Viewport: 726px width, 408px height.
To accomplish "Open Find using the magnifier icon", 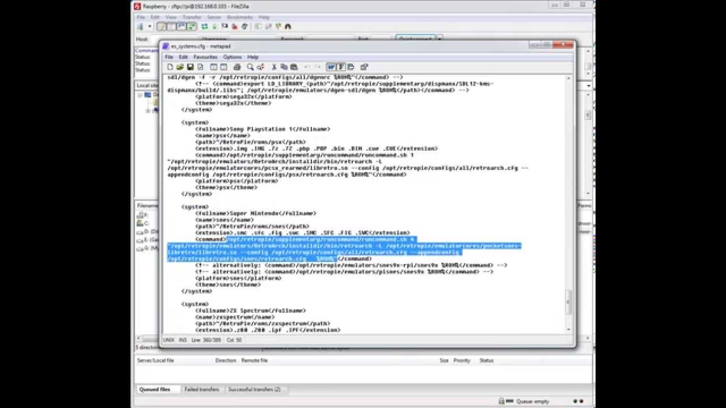I will 251,67.
